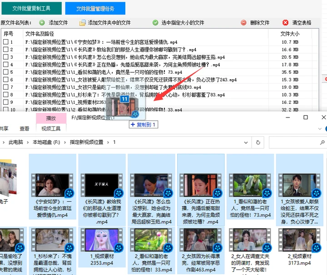The image size is (327, 275).
Task: Open the 播放 ribbon tab
Action: point(51,118)
